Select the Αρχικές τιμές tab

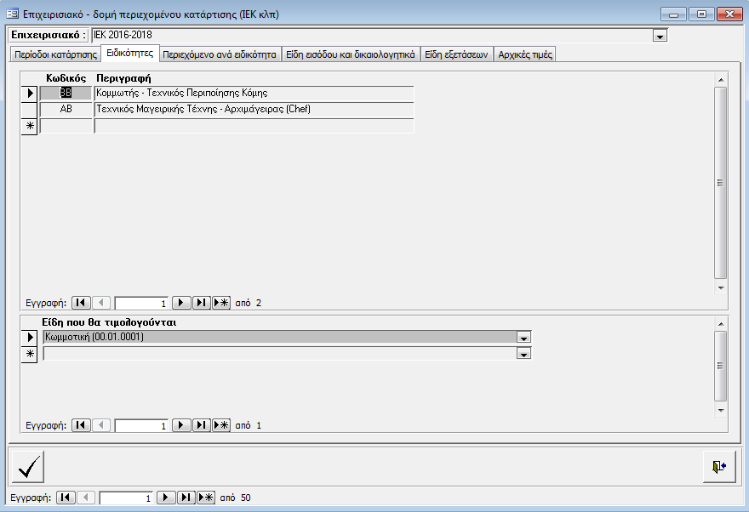click(x=525, y=54)
